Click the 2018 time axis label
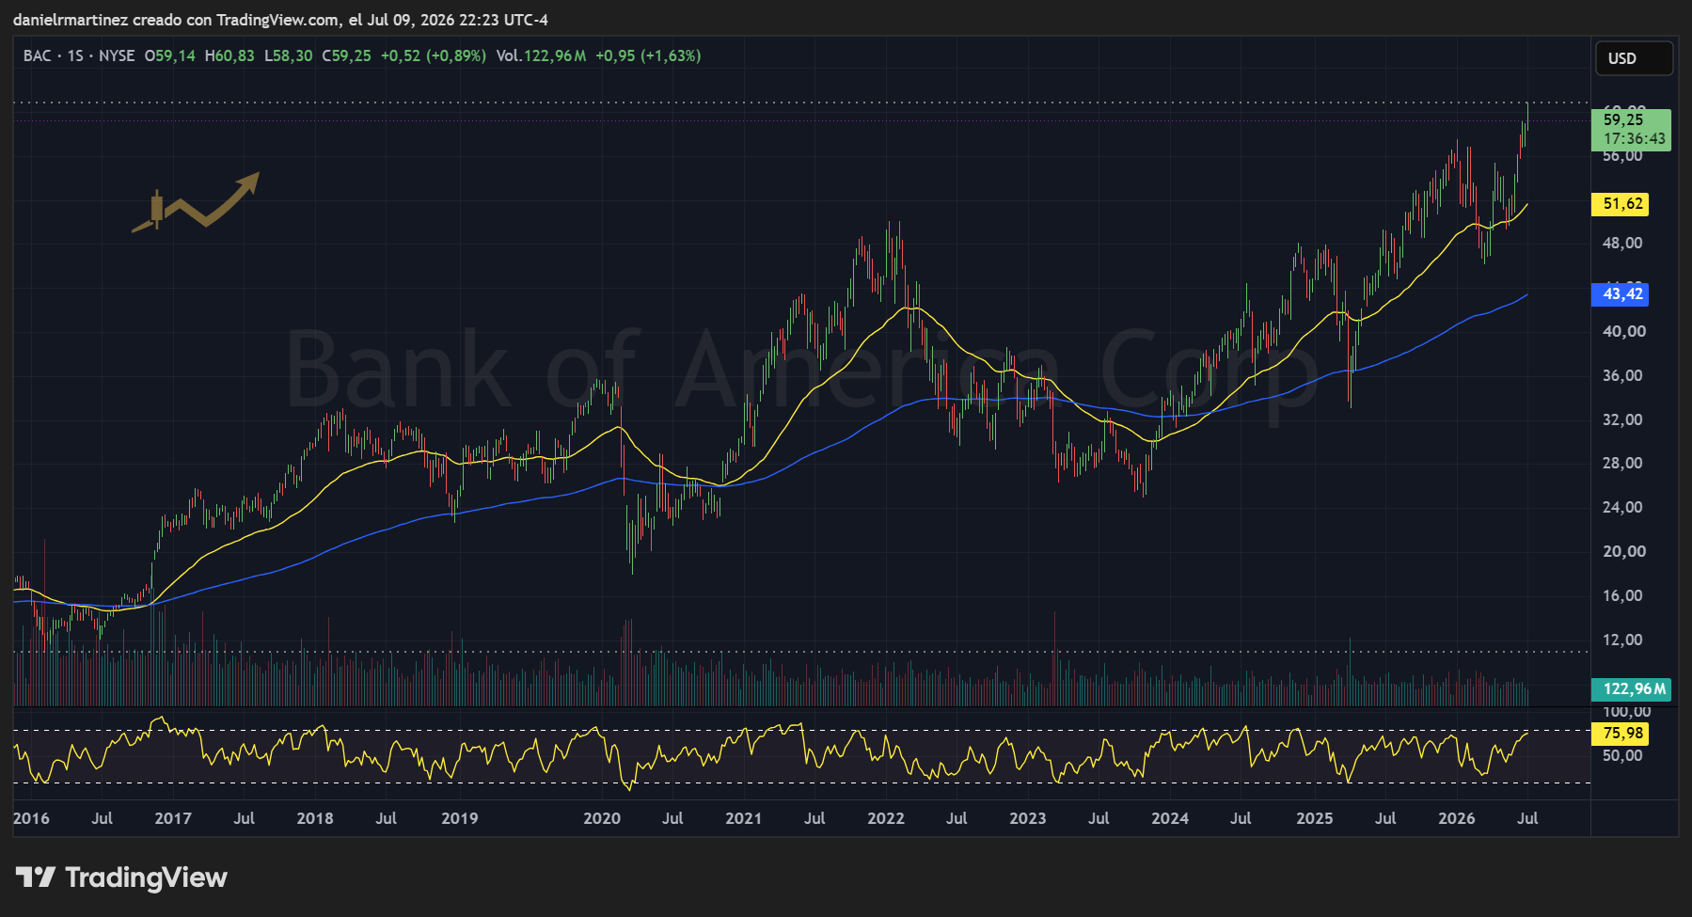 [315, 818]
